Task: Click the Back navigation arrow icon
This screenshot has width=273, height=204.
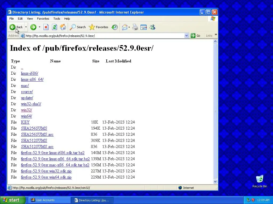Action: (x=13, y=27)
